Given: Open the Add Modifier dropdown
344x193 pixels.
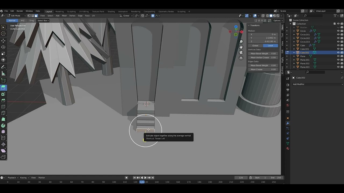Looking at the screenshot, I should 318,84.
